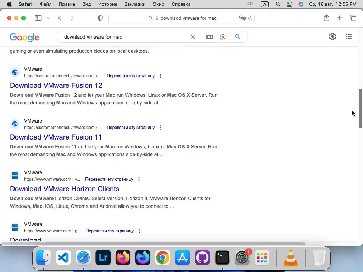The height and width of the screenshot is (272, 363).
Task: Click the Safari address bar field
Action: click(181, 18)
